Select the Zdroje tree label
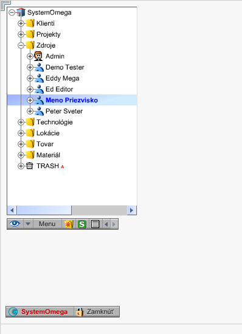242x334 pixels. 46,45
